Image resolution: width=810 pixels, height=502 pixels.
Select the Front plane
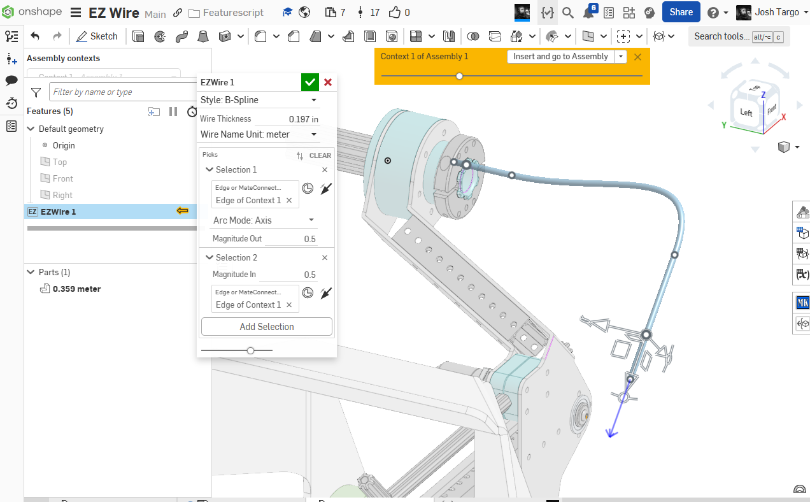pyautogui.click(x=63, y=178)
